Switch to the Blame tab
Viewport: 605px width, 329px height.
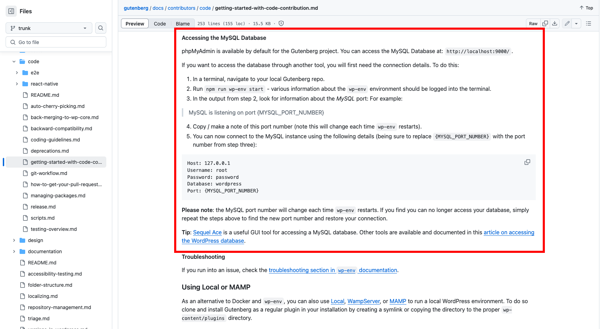pyautogui.click(x=183, y=23)
